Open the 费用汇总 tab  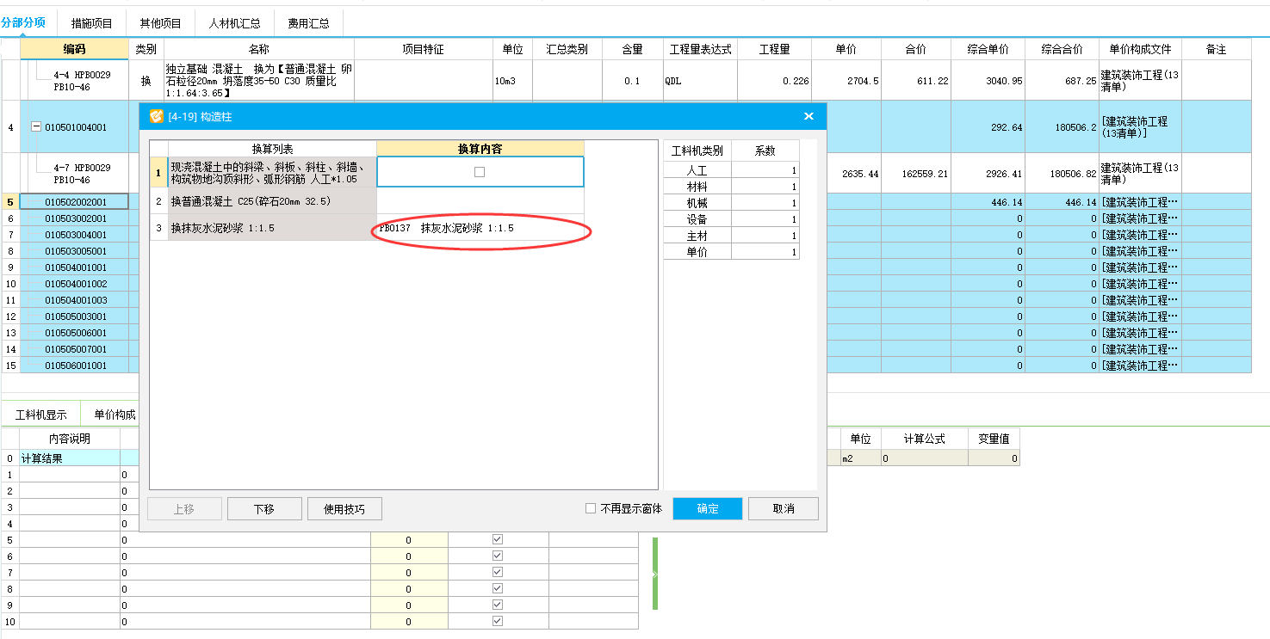(x=308, y=23)
